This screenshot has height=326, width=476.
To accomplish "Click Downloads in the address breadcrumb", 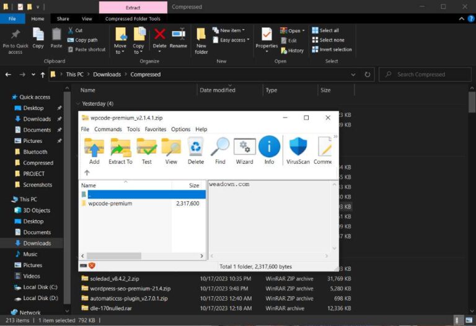I will pyautogui.click(x=107, y=74).
